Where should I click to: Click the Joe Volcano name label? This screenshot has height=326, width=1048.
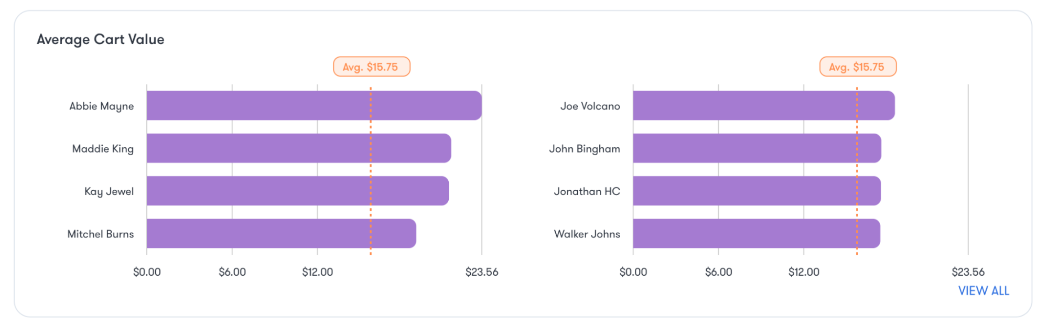click(x=590, y=106)
